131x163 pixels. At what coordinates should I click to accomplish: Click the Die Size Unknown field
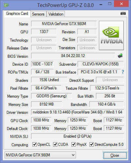[87, 40]
